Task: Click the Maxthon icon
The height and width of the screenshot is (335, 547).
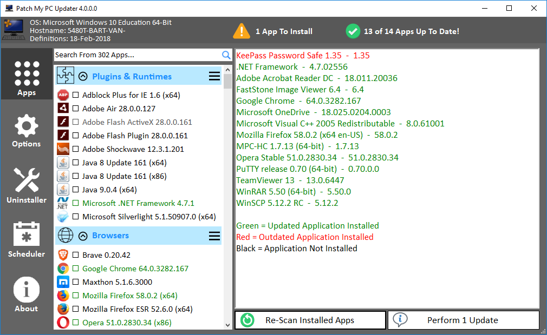Action: tap(63, 282)
